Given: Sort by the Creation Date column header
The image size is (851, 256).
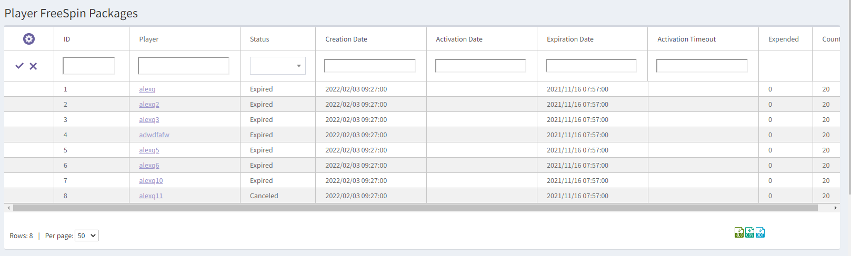Looking at the screenshot, I should (x=346, y=39).
